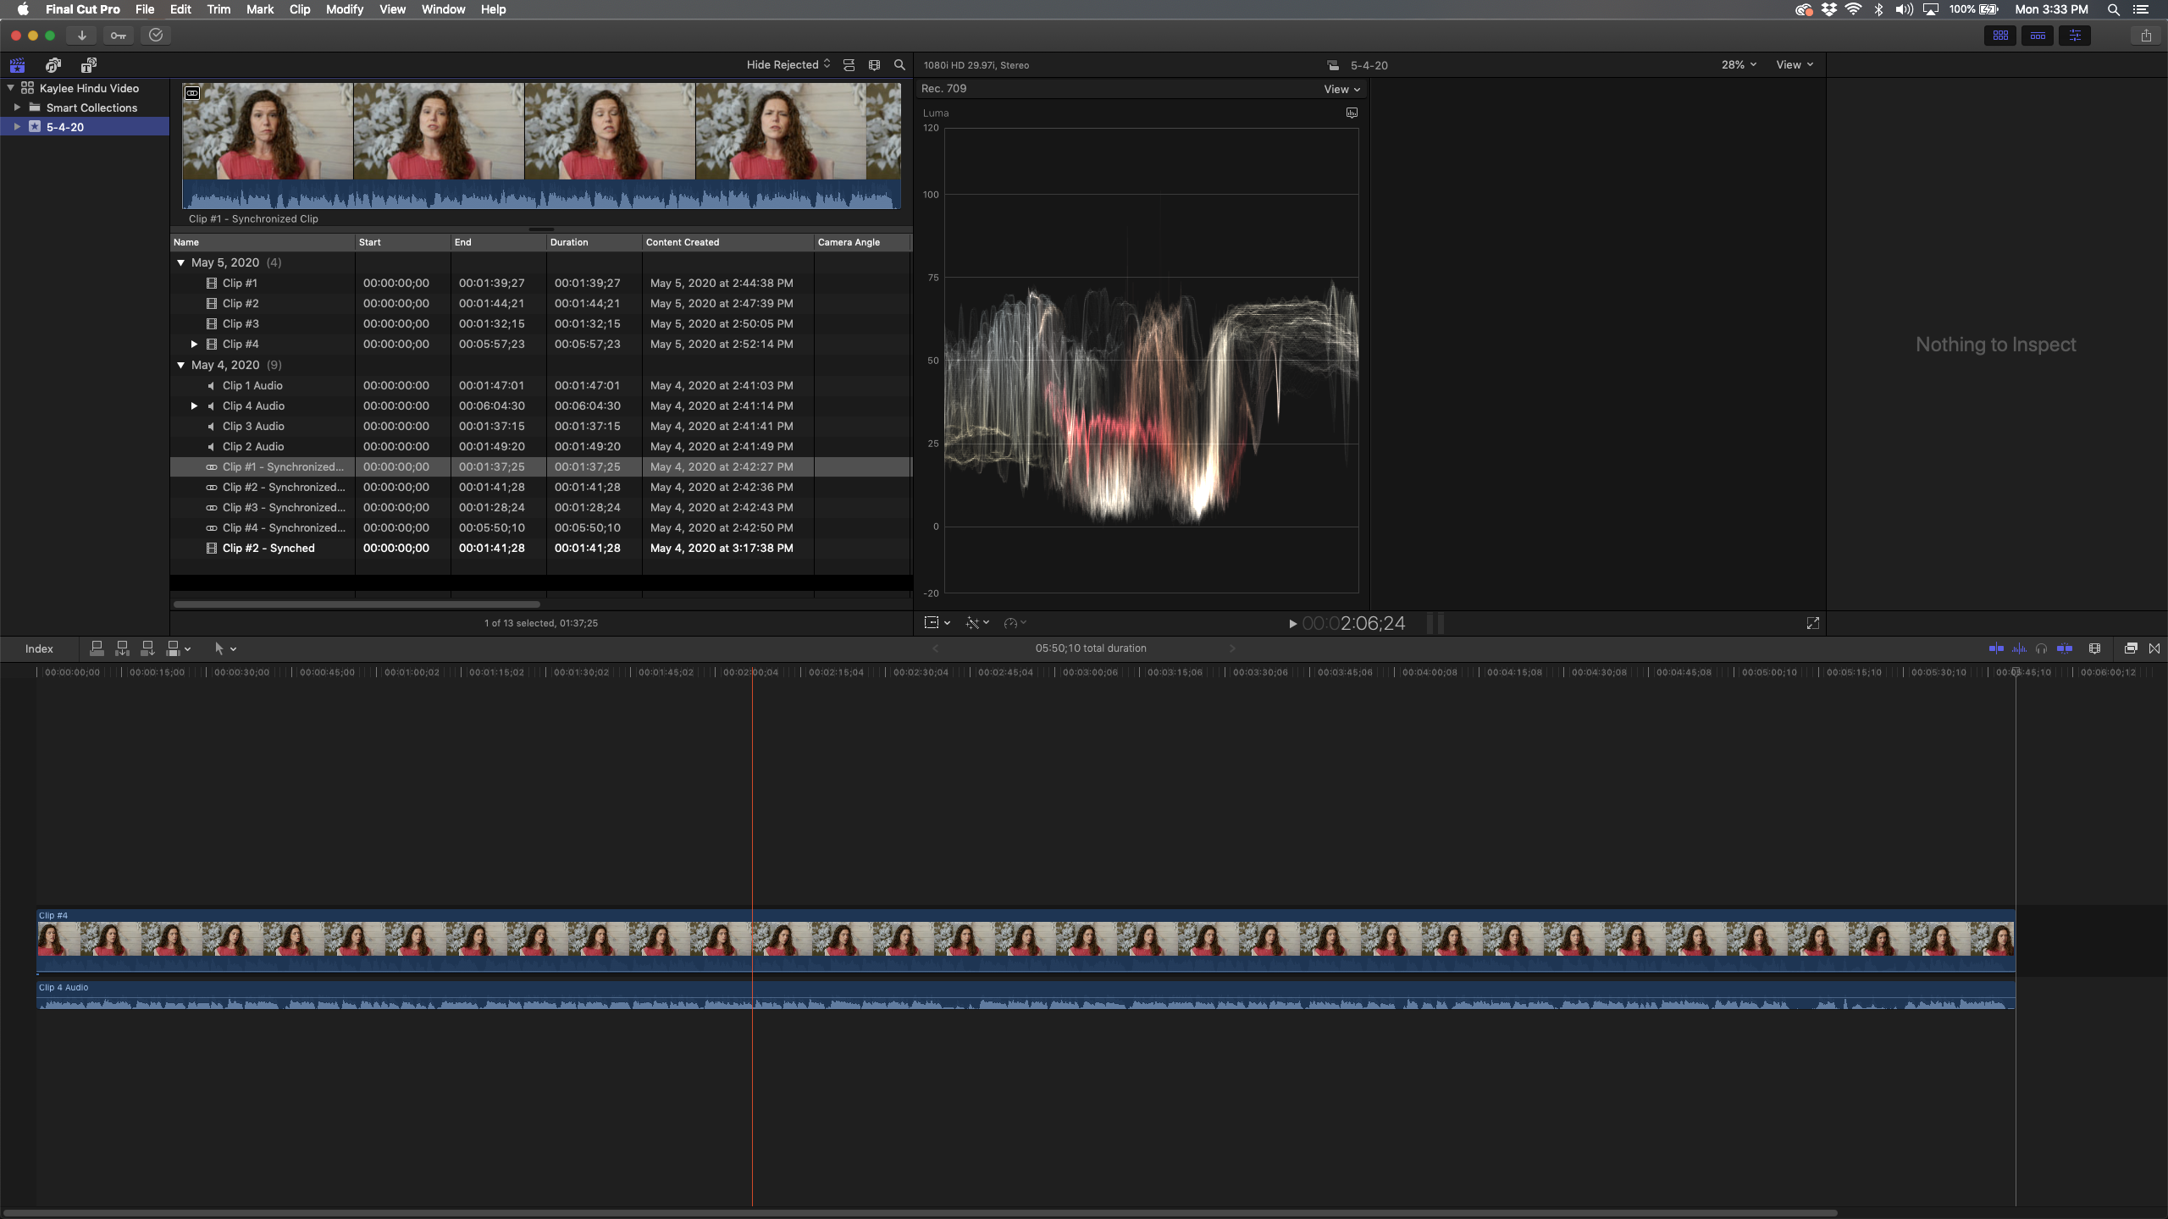2168x1219 pixels.
Task: Click the timeline Index button
Action: click(39, 648)
